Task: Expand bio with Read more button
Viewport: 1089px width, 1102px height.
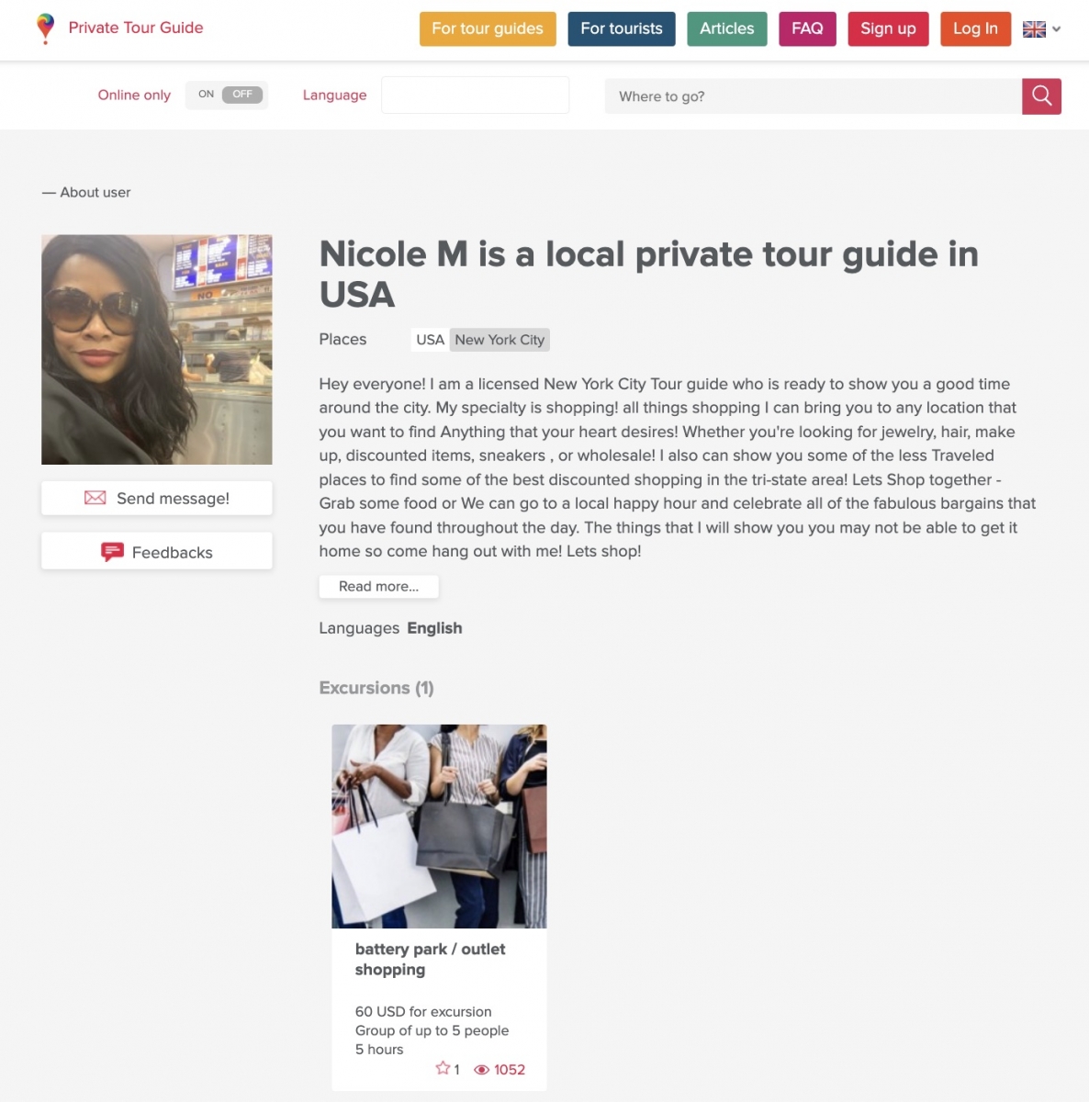Action: click(378, 587)
